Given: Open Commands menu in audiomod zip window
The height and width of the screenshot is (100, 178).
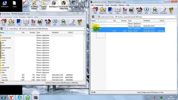Looking at the screenshot, I should [x=99, y=5].
